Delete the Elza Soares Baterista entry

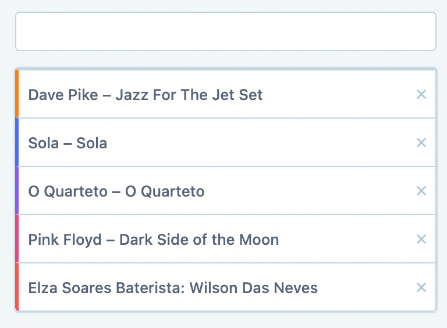(x=421, y=287)
